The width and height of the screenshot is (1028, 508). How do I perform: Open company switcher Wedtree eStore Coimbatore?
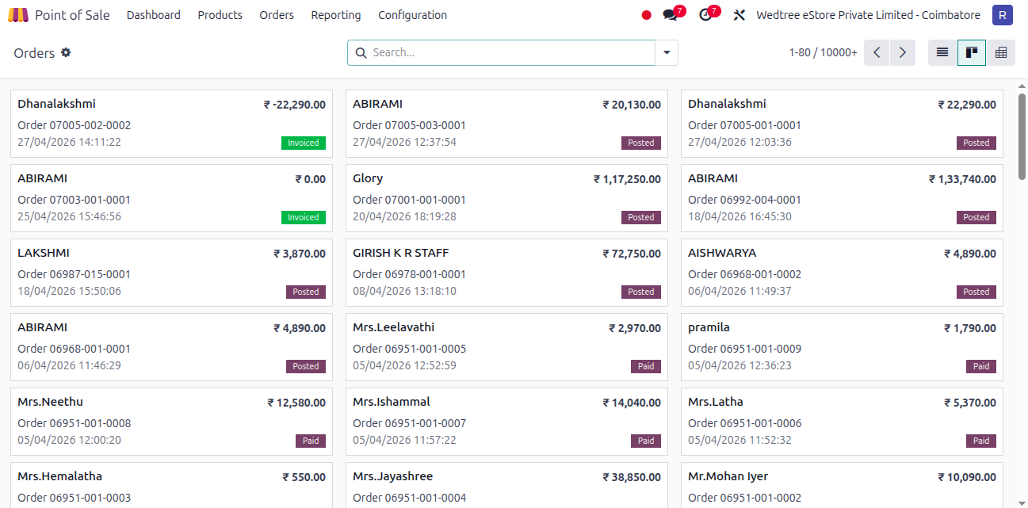point(869,15)
